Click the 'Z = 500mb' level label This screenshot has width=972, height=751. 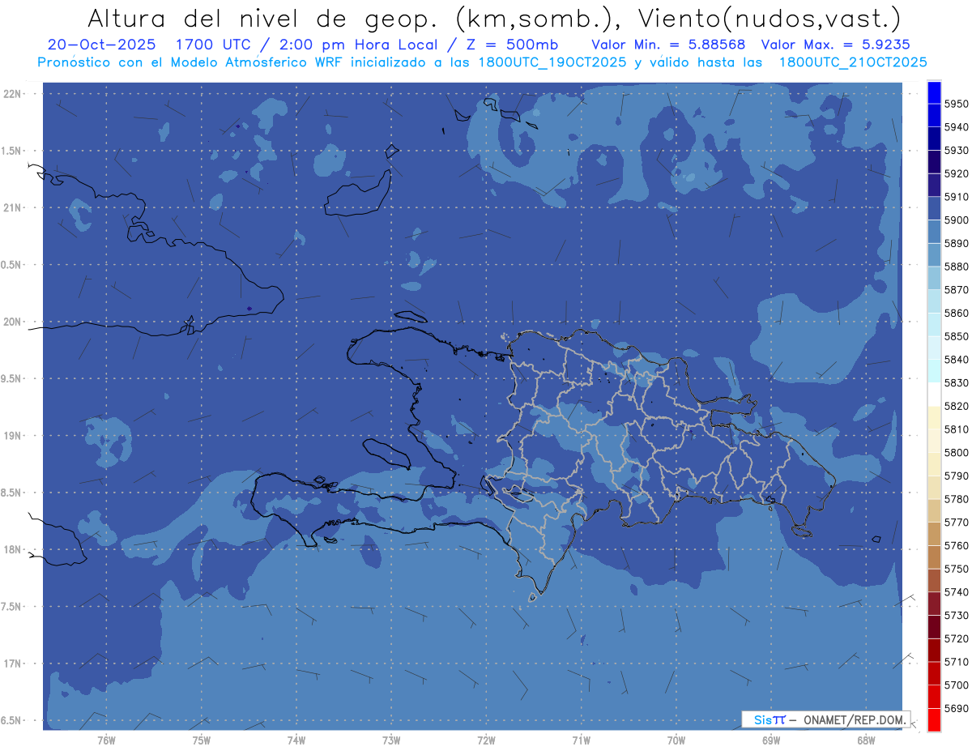point(511,45)
